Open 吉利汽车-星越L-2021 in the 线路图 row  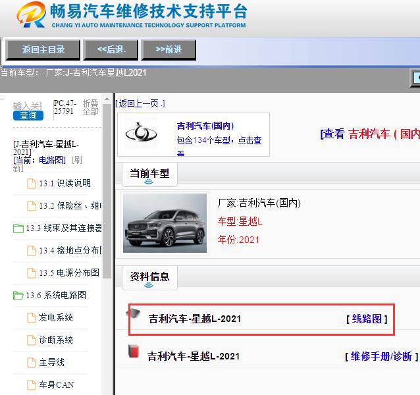(x=195, y=319)
